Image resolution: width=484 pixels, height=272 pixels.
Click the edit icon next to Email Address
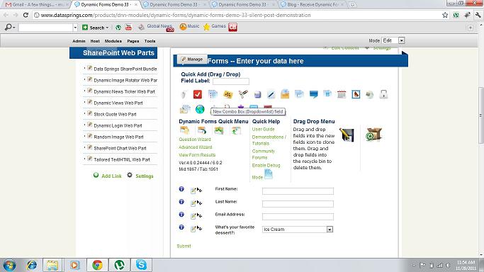(193, 216)
